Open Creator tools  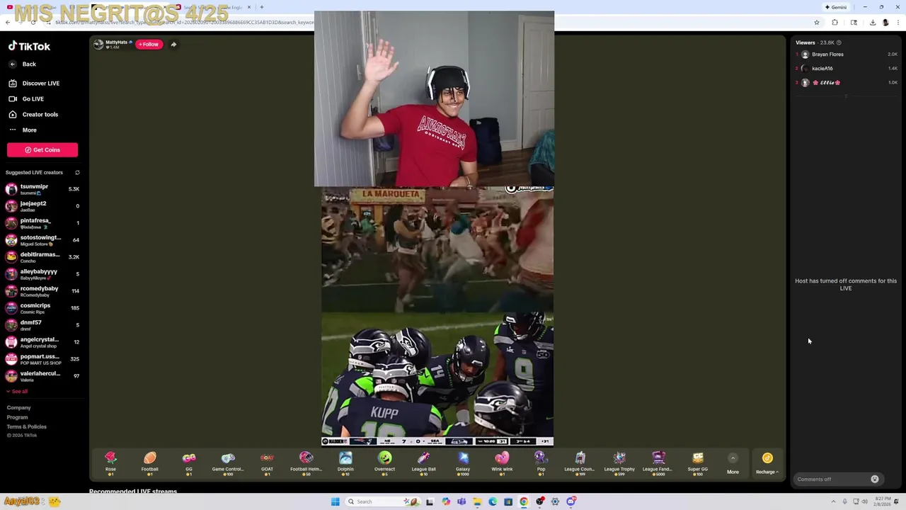coord(33,115)
